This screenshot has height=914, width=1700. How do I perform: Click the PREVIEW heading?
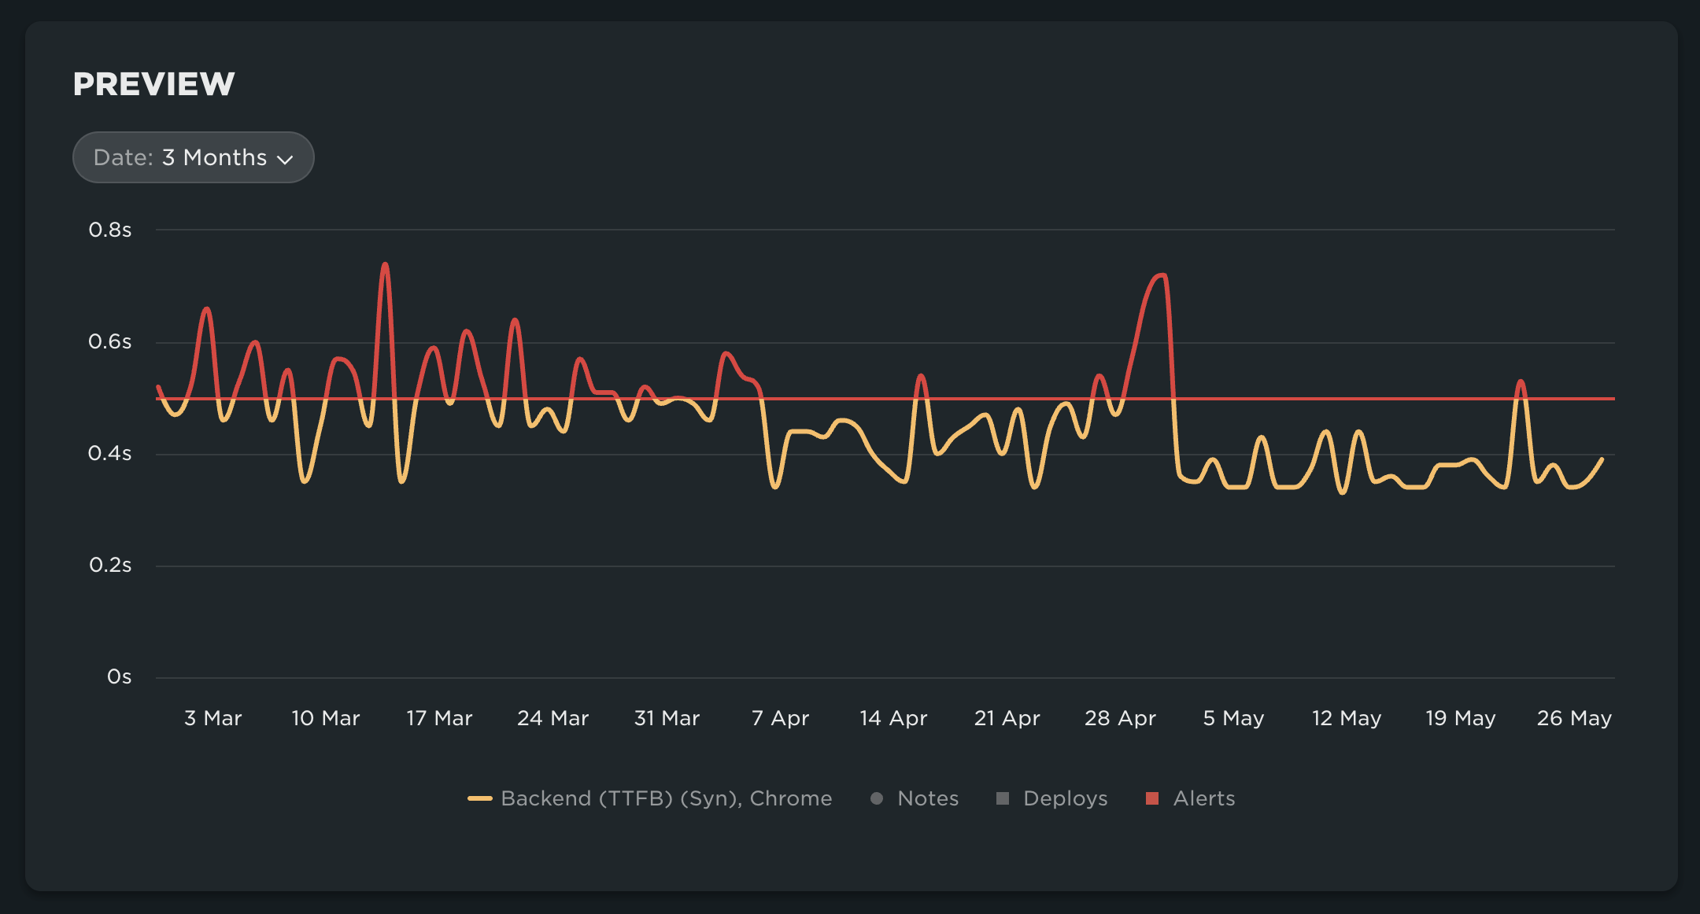point(153,84)
